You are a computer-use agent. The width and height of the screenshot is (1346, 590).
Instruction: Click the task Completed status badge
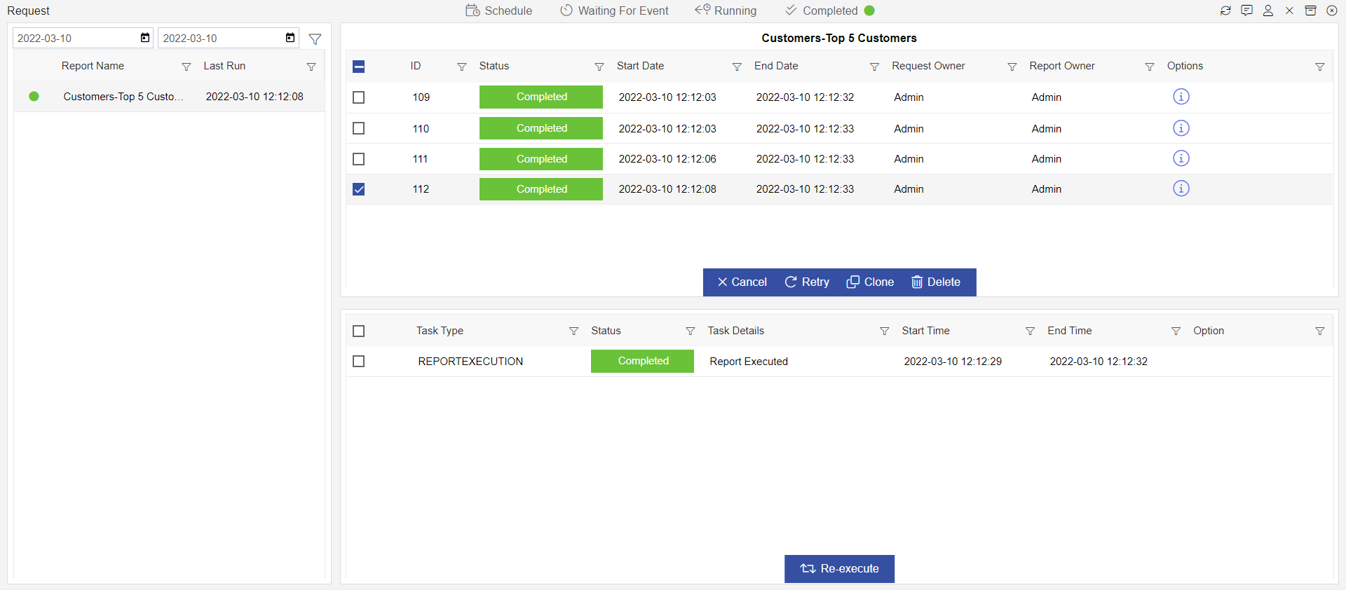642,361
